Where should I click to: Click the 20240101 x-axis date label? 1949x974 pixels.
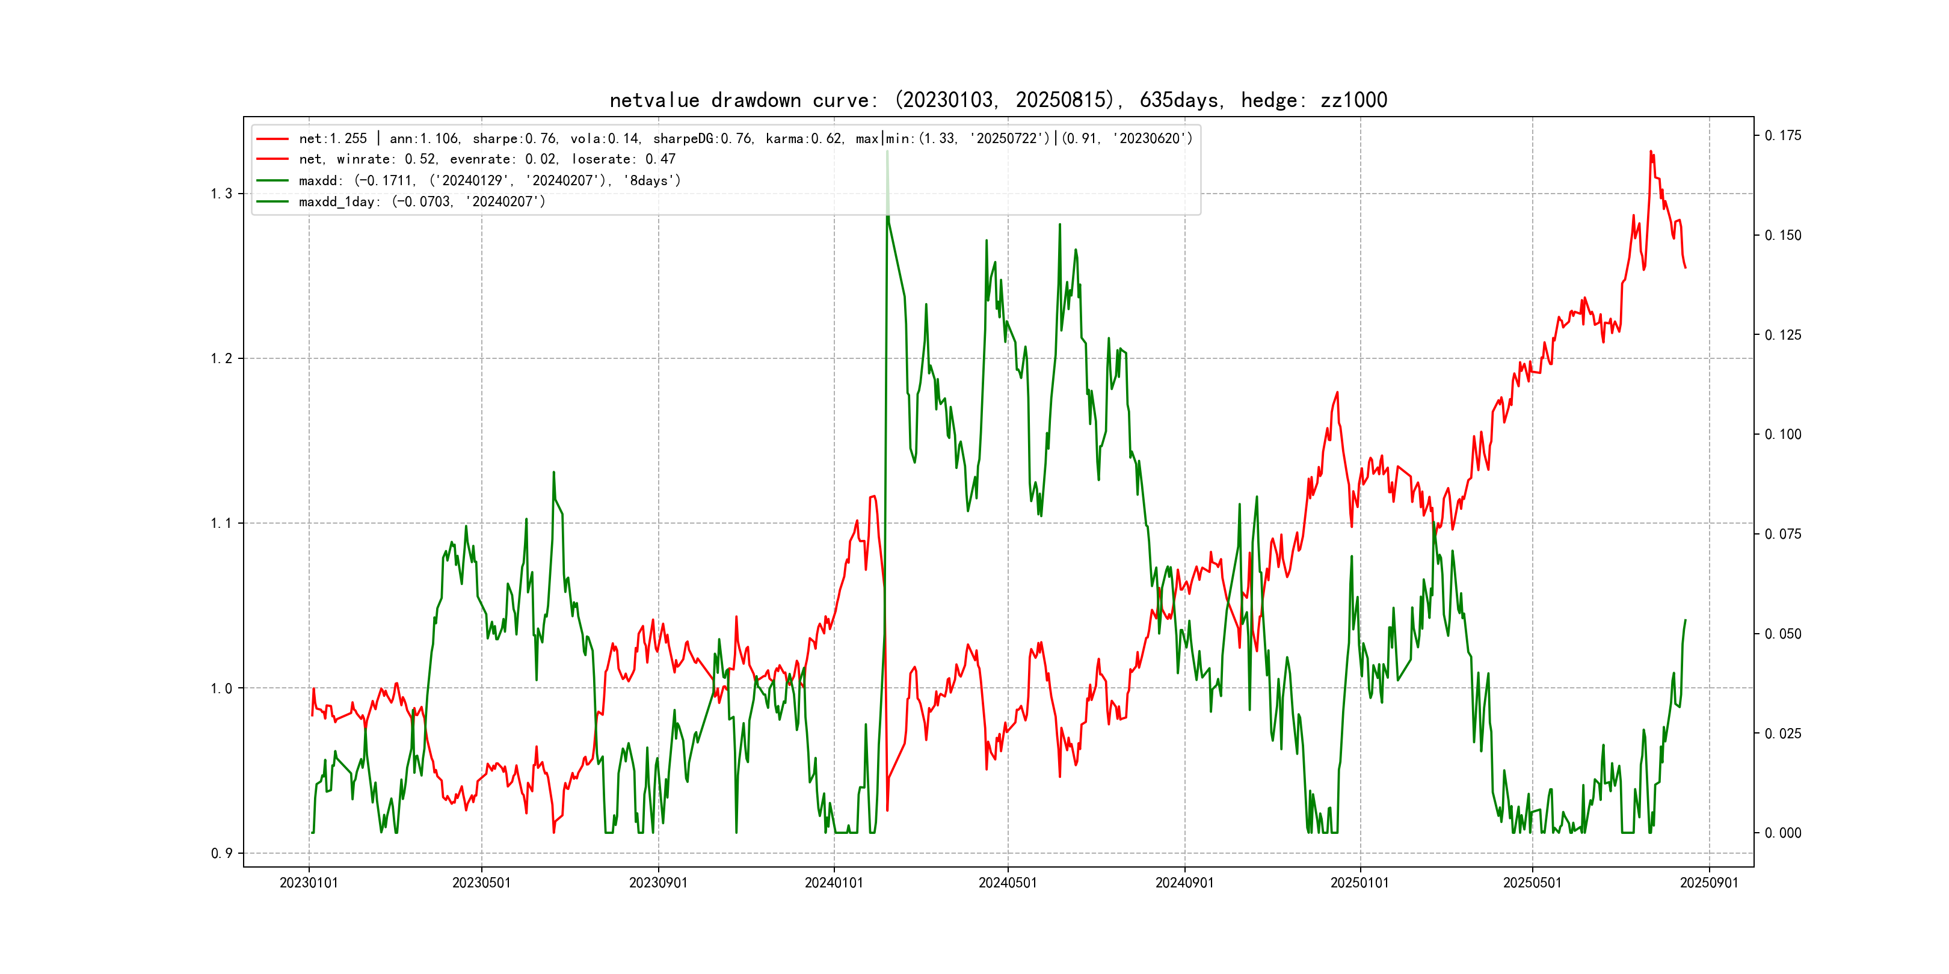click(x=834, y=883)
